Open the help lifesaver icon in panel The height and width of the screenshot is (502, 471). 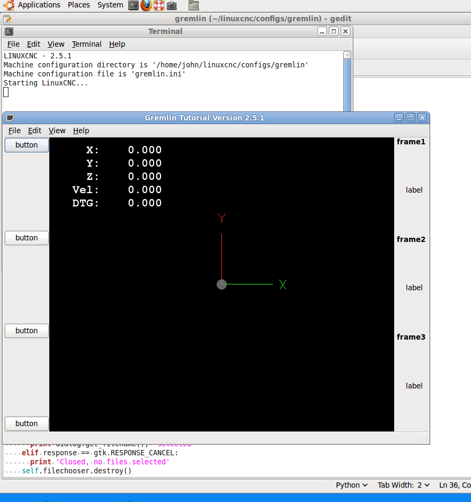(159, 5)
